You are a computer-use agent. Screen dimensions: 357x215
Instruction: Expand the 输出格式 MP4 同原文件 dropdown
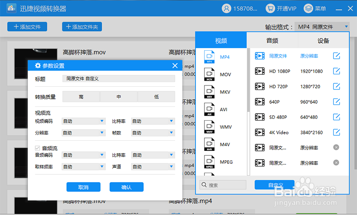point(322,27)
